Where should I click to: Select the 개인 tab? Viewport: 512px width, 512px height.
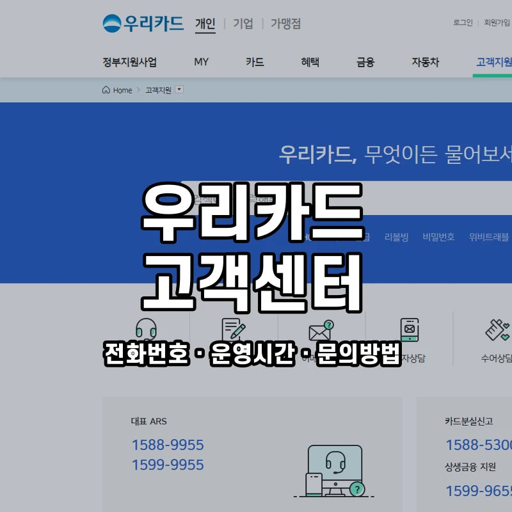(205, 24)
